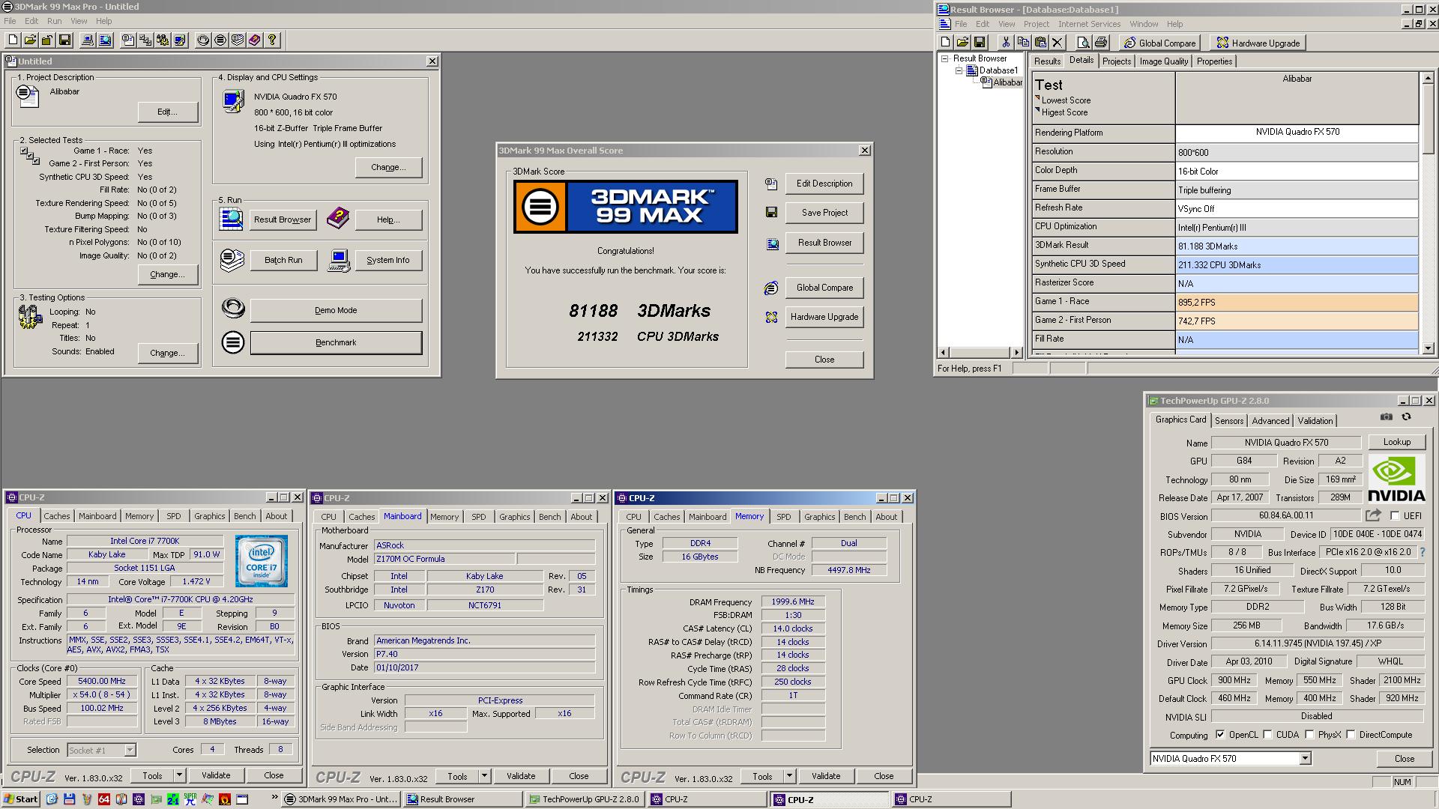This screenshot has width=1439, height=809.
Task: Click Result Browser details scroll down arrow
Action: (x=1427, y=348)
